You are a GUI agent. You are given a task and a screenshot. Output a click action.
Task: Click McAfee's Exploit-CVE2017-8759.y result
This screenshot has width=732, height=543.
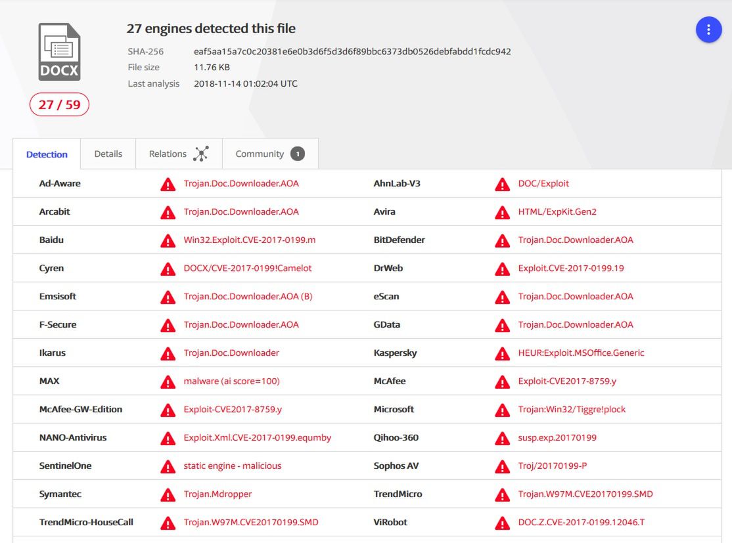(x=567, y=381)
